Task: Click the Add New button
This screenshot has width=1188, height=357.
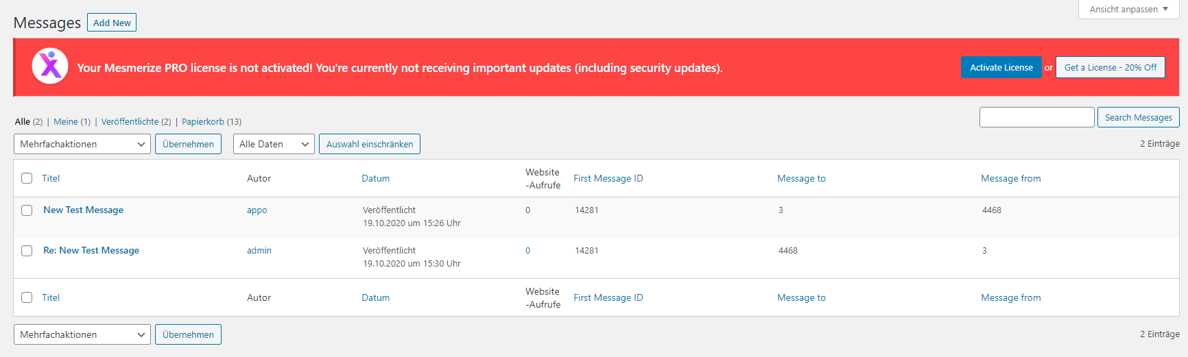Action: [112, 23]
